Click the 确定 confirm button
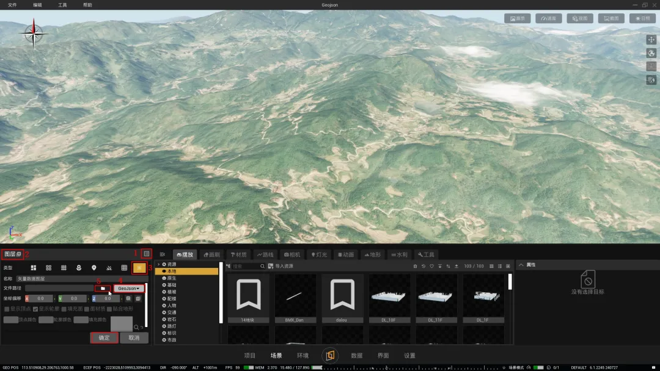The height and width of the screenshot is (371, 660). click(x=105, y=337)
